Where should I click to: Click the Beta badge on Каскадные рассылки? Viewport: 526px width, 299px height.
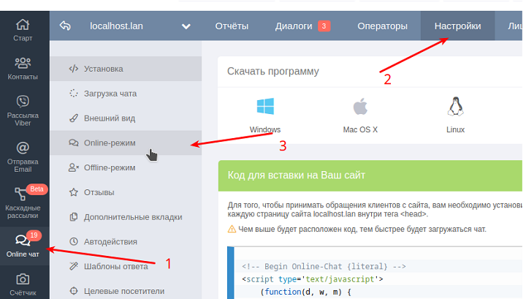point(37,189)
